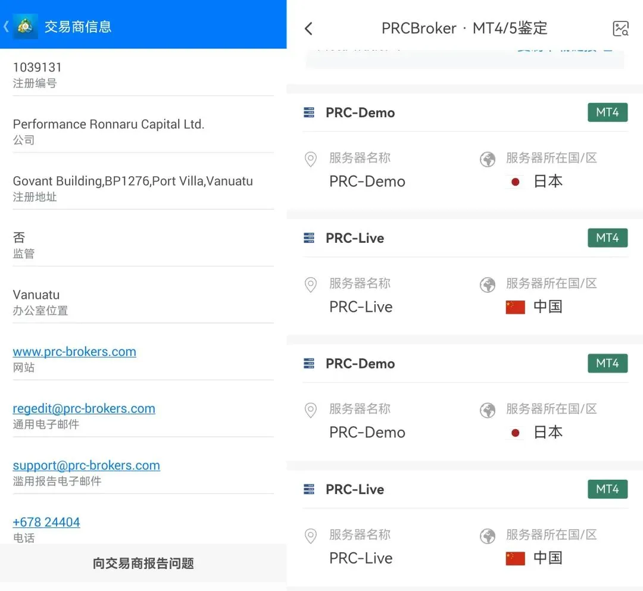Open support@prc-brokers.com abuse report email

(x=86, y=465)
